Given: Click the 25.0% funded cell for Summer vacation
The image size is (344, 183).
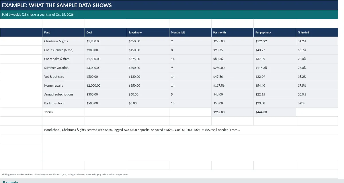Looking at the screenshot, I should [x=317, y=68].
